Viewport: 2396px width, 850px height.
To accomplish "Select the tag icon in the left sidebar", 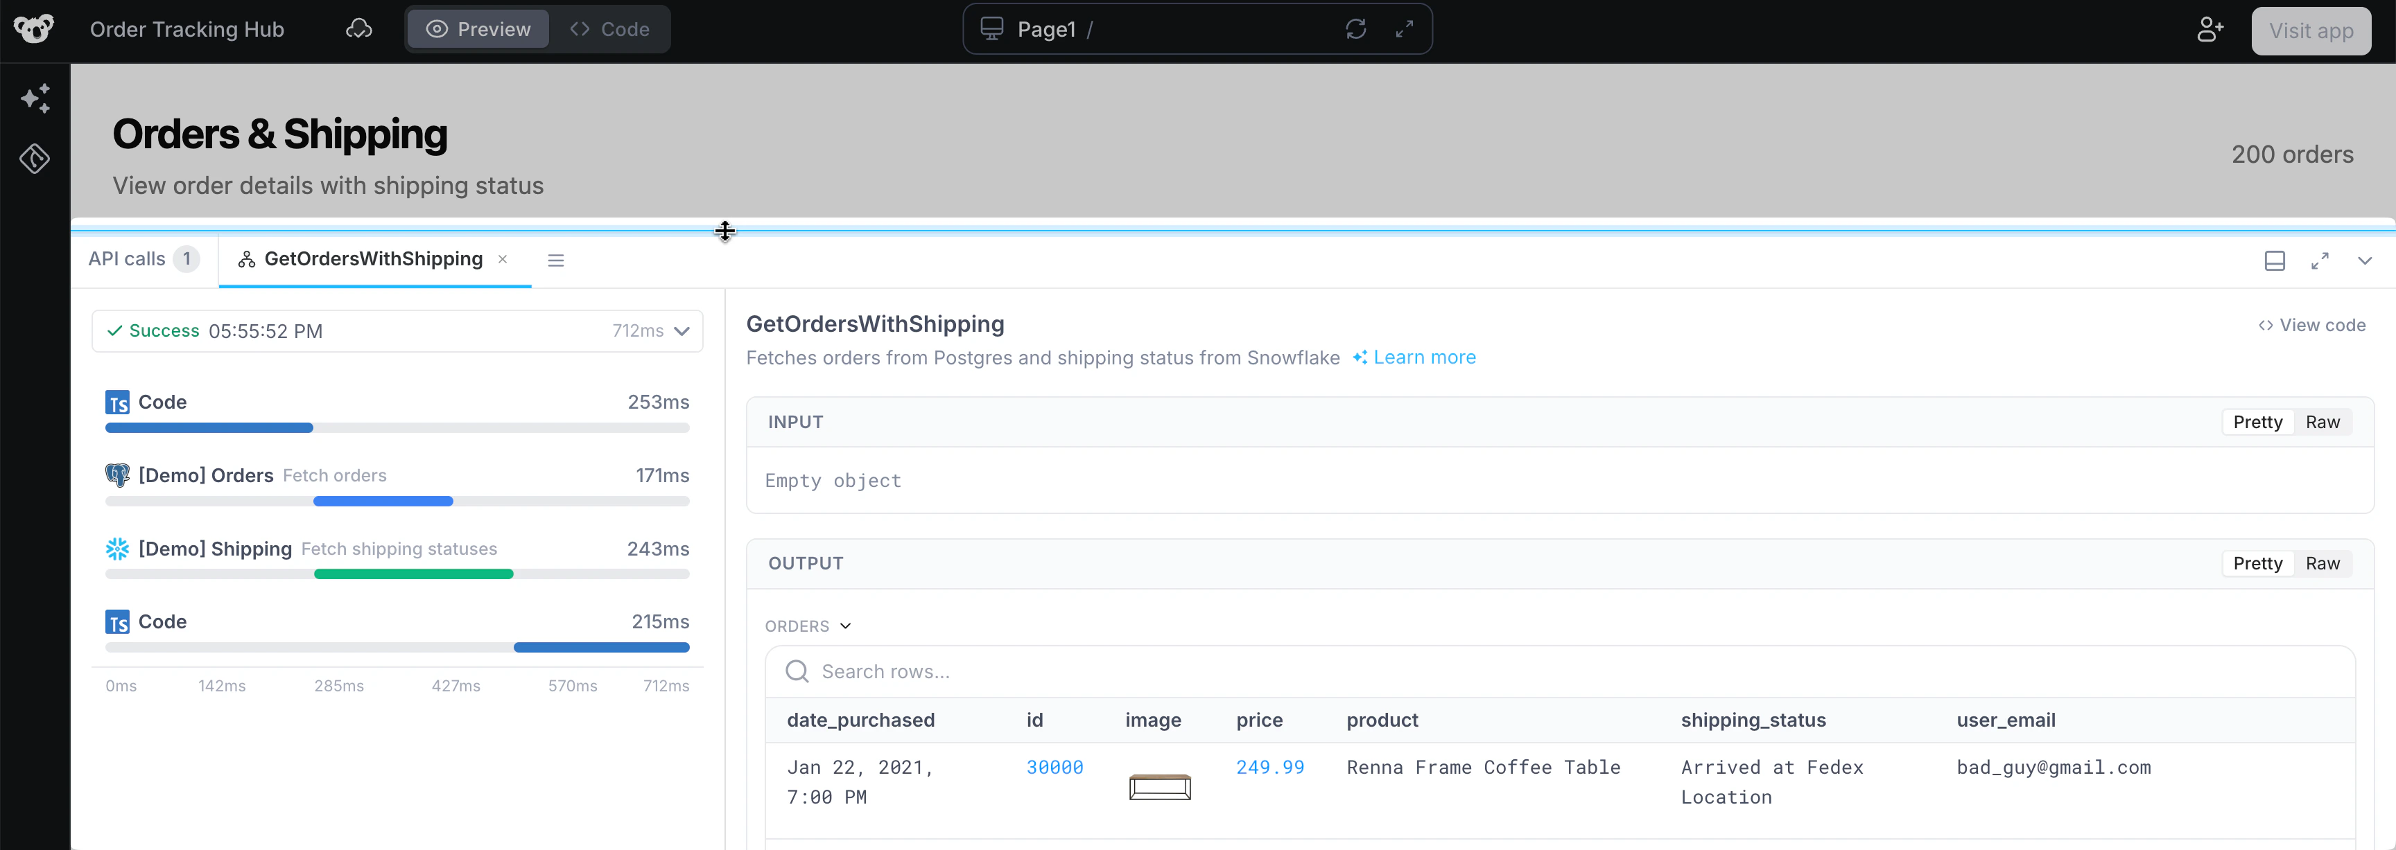I will [x=35, y=159].
